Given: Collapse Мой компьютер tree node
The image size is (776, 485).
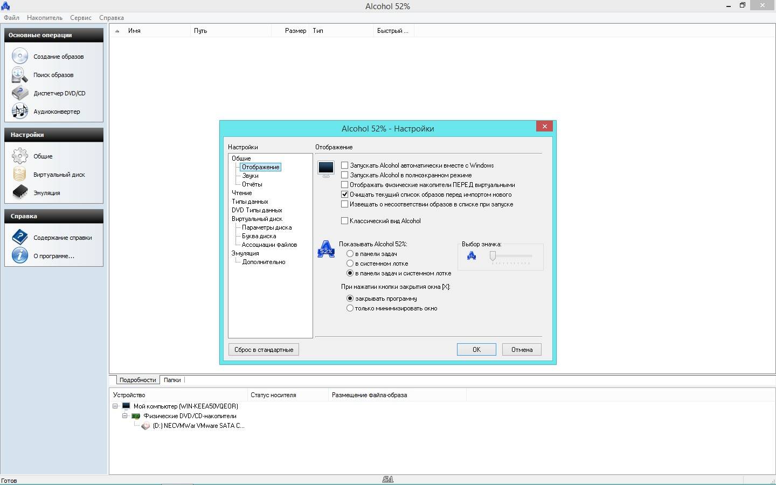Looking at the screenshot, I should (115, 406).
